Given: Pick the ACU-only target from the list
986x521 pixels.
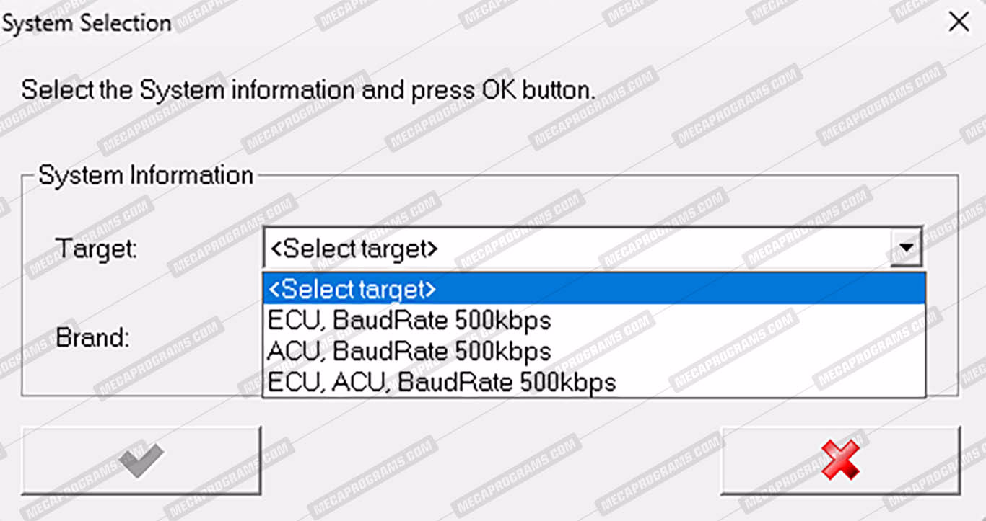Looking at the screenshot, I should (x=409, y=351).
